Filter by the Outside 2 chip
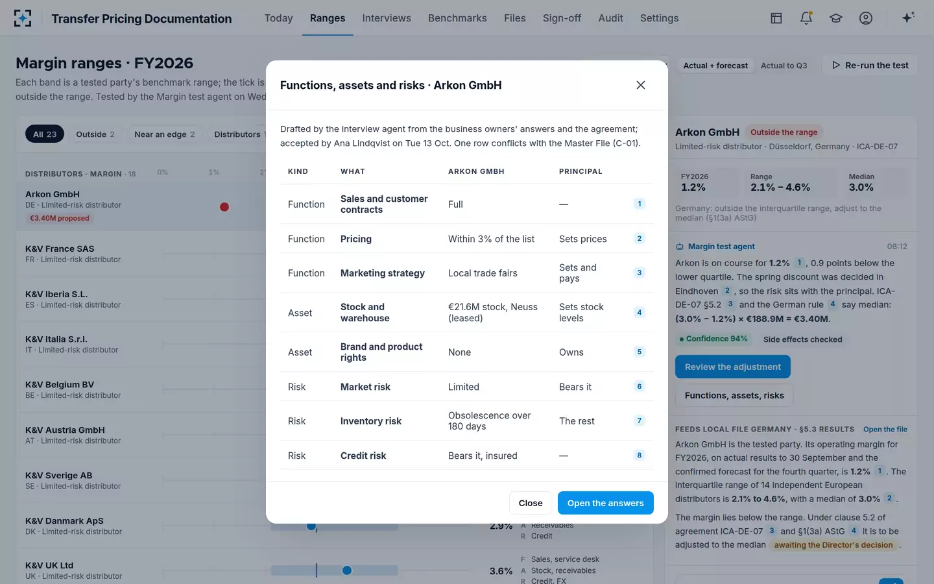The height and width of the screenshot is (584, 934). click(x=95, y=134)
